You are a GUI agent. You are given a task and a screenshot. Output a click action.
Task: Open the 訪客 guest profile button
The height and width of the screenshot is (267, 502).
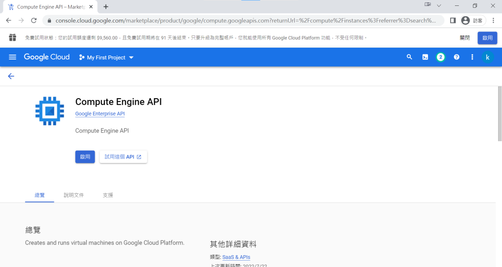click(473, 21)
